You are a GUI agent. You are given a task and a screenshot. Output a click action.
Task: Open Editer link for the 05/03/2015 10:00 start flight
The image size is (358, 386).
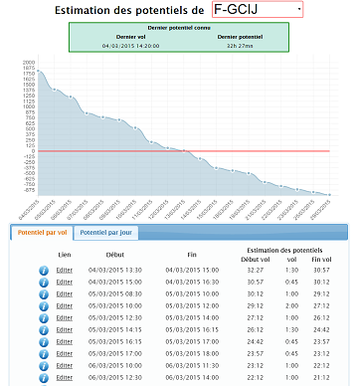tap(65, 306)
